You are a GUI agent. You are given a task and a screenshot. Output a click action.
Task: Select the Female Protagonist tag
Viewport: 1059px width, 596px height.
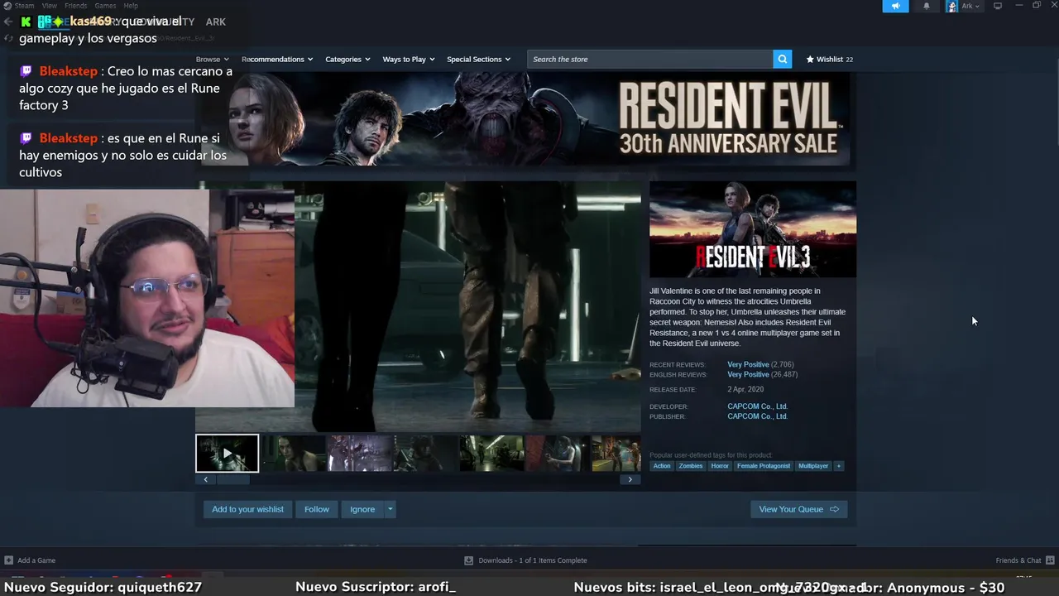pos(764,466)
